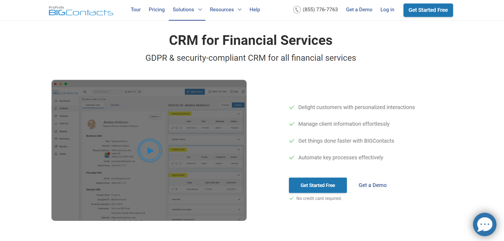Click Jessica Anderson's avatar in the preview
The width and height of the screenshot is (504, 241).
pos(92,124)
